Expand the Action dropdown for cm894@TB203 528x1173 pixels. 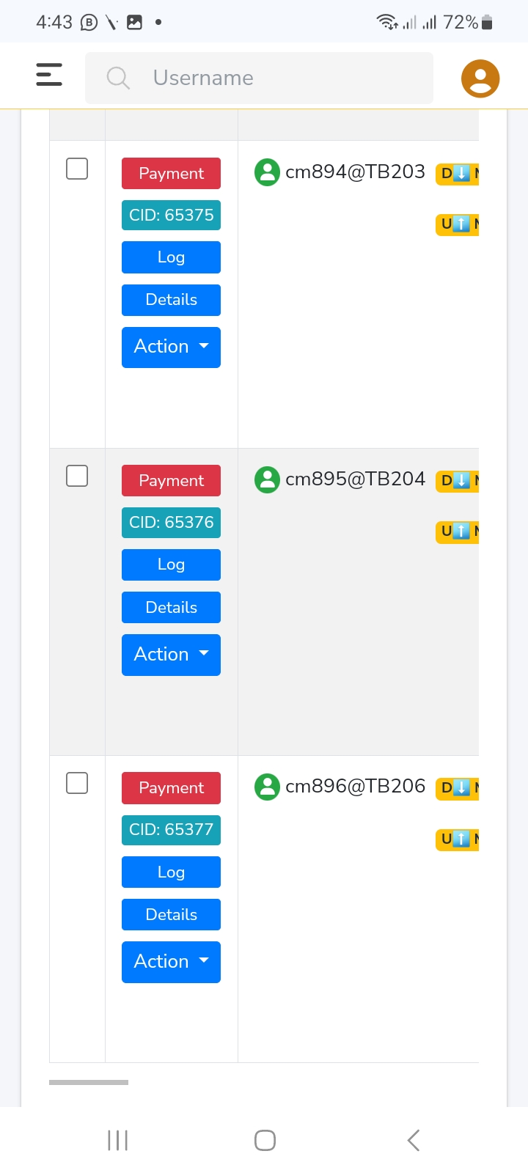click(171, 347)
